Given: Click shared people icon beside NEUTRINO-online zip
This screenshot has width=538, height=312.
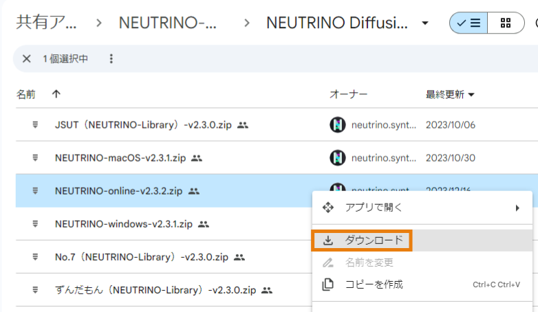Looking at the screenshot, I should pos(194,191).
